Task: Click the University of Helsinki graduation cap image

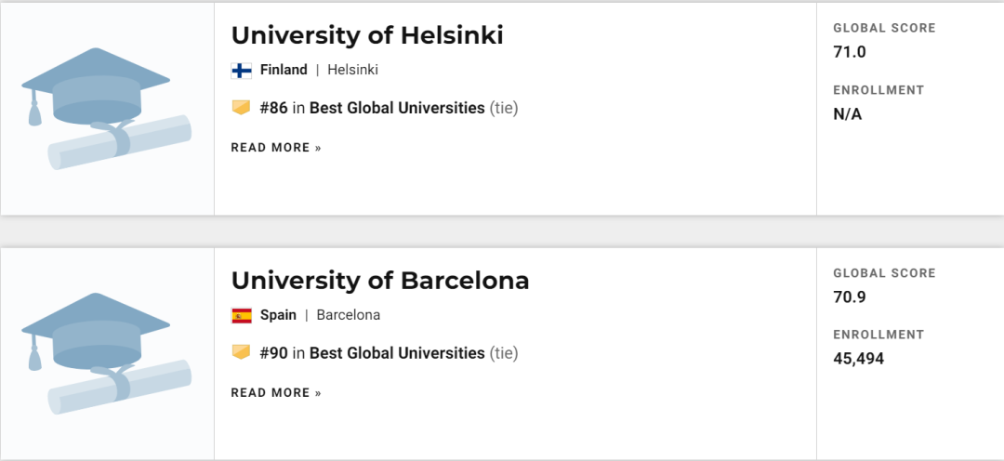Action: tap(106, 108)
